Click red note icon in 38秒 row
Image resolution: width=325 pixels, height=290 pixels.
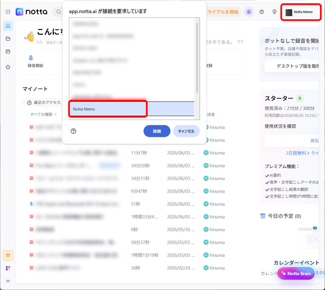pos(31,268)
